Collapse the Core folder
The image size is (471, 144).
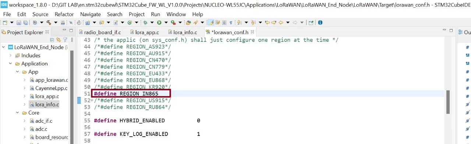click(17, 113)
